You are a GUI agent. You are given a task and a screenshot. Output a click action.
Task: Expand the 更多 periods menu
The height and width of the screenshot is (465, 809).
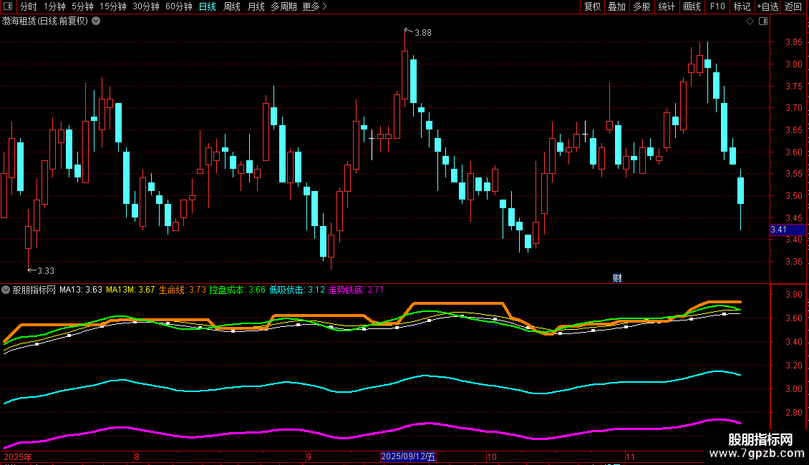pyautogui.click(x=314, y=6)
